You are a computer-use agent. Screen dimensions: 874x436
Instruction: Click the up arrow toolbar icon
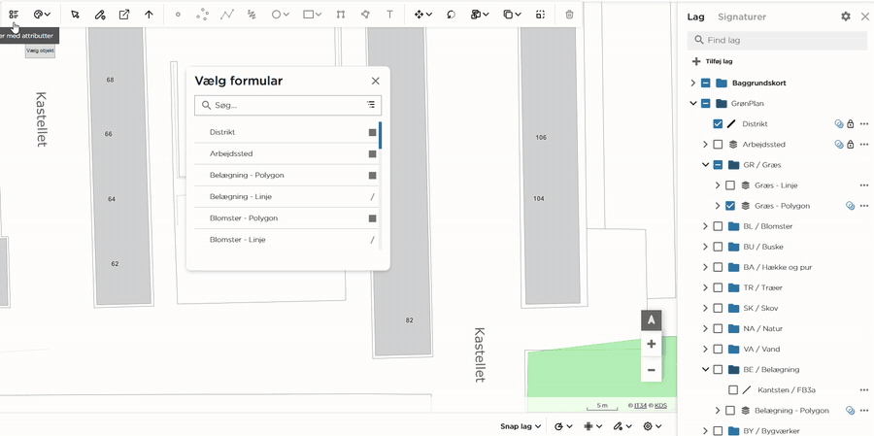click(149, 15)
